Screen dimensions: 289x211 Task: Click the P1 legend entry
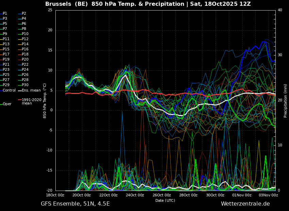click(x=3, y=14)
